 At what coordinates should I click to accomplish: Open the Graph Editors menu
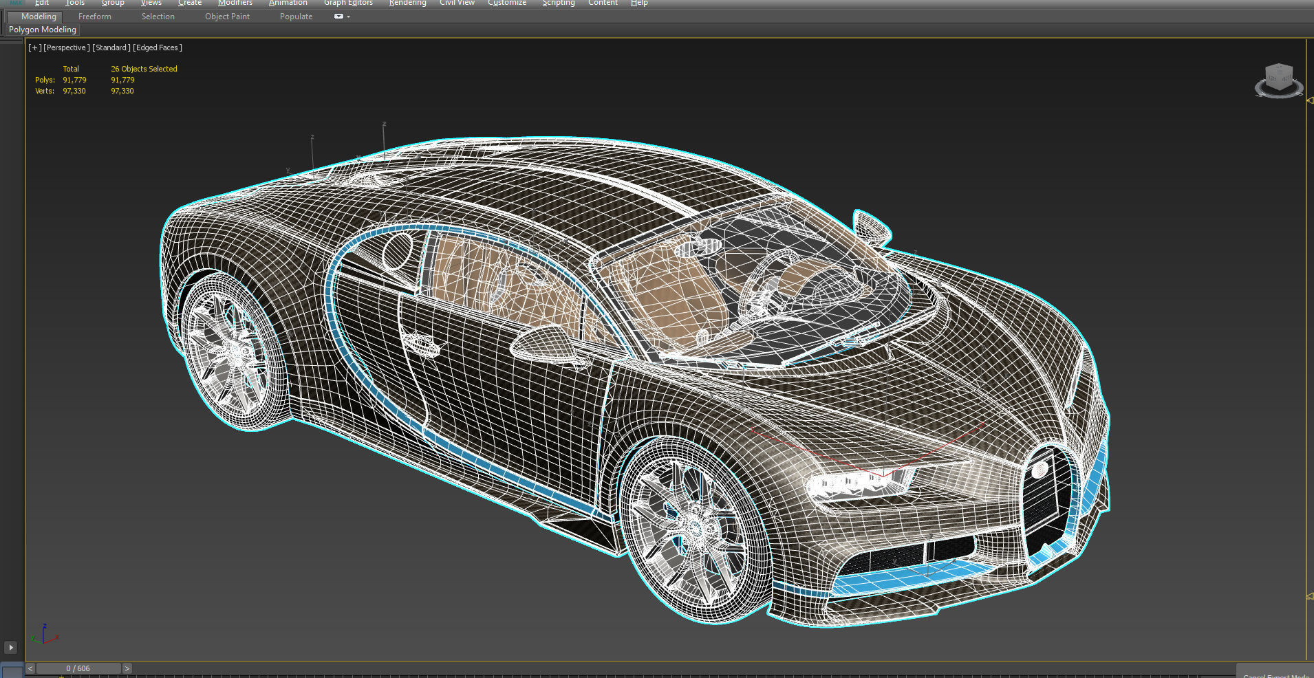point(348,3)
